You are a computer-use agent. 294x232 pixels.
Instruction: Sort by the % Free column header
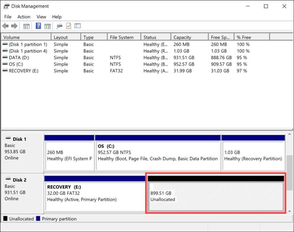[252, 37]
